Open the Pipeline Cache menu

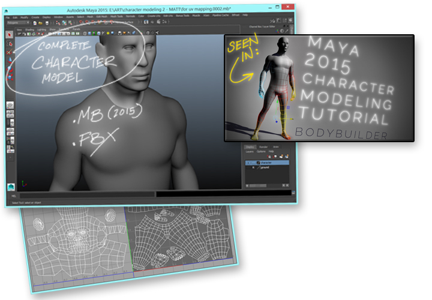point(220,15)
